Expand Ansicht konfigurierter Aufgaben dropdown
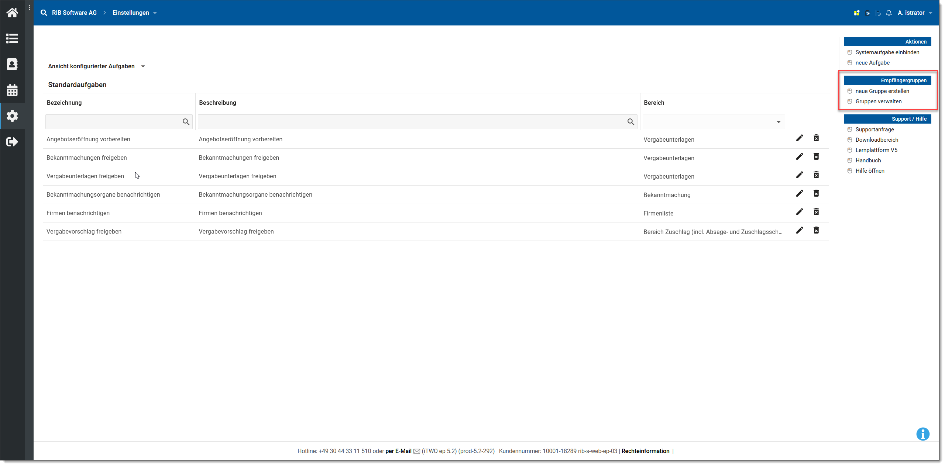Image resolution: width=945 pixels, height=466 pixels. click(x=143, y=66)
